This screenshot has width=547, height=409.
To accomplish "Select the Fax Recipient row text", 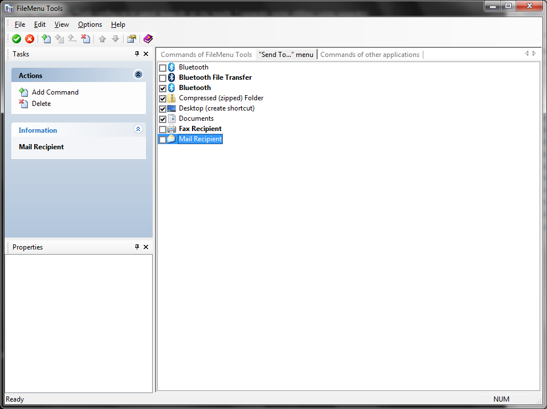I will pyautogui.click(x=200, y=129).
